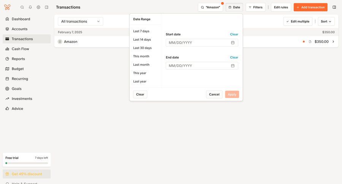Screen dimensions: 342x184
Task: Open the Dashboard page
Action: 27,19
